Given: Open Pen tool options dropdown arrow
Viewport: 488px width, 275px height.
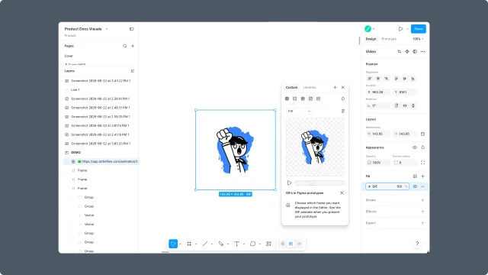Looking at the screenshot, I should [228, 244].
